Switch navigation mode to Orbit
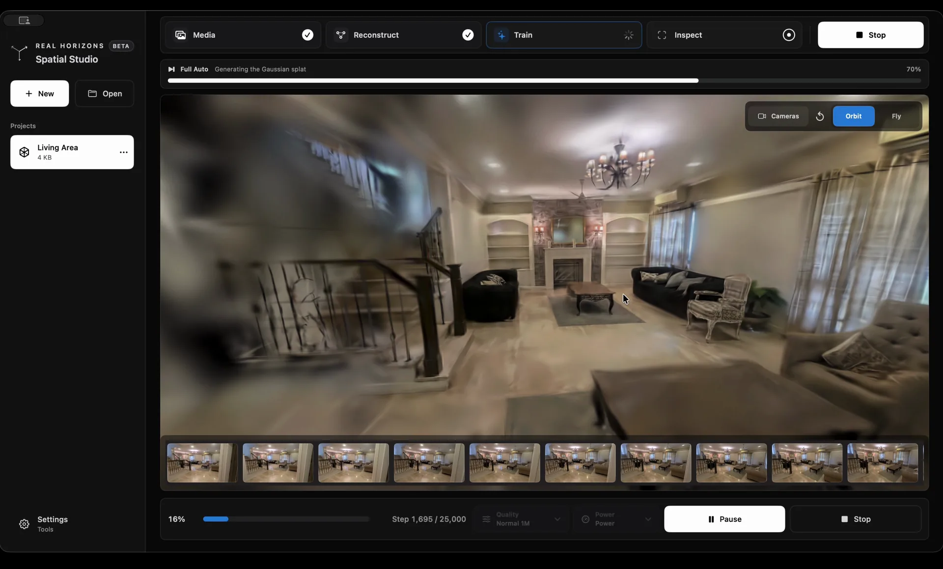943x569 pixels. (x=854, y=116)
